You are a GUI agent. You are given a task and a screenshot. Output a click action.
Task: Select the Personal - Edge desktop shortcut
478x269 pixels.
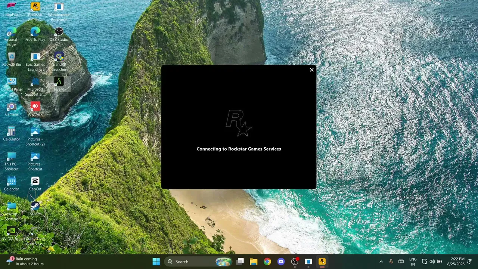[x=12, y=37]
